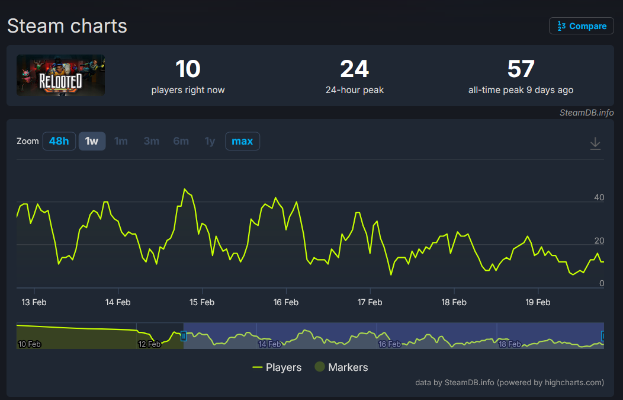The width and height of the screenshot is (623, 400).
Task: Toggle the Players series in legend
Action: pyautogui.click(x=277, y=367)
